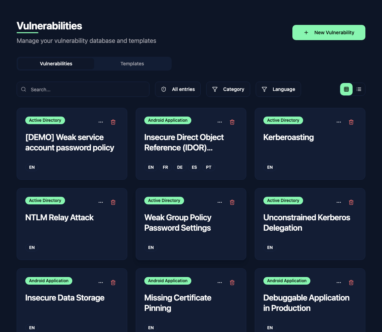This screenshot has width=382, height=332.
Task: Delete the Insecure Direct Object Reference card
Action: pyautogui.click(x=232, y=122)
